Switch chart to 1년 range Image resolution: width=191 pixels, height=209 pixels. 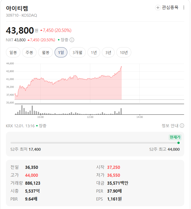(94, 52)
